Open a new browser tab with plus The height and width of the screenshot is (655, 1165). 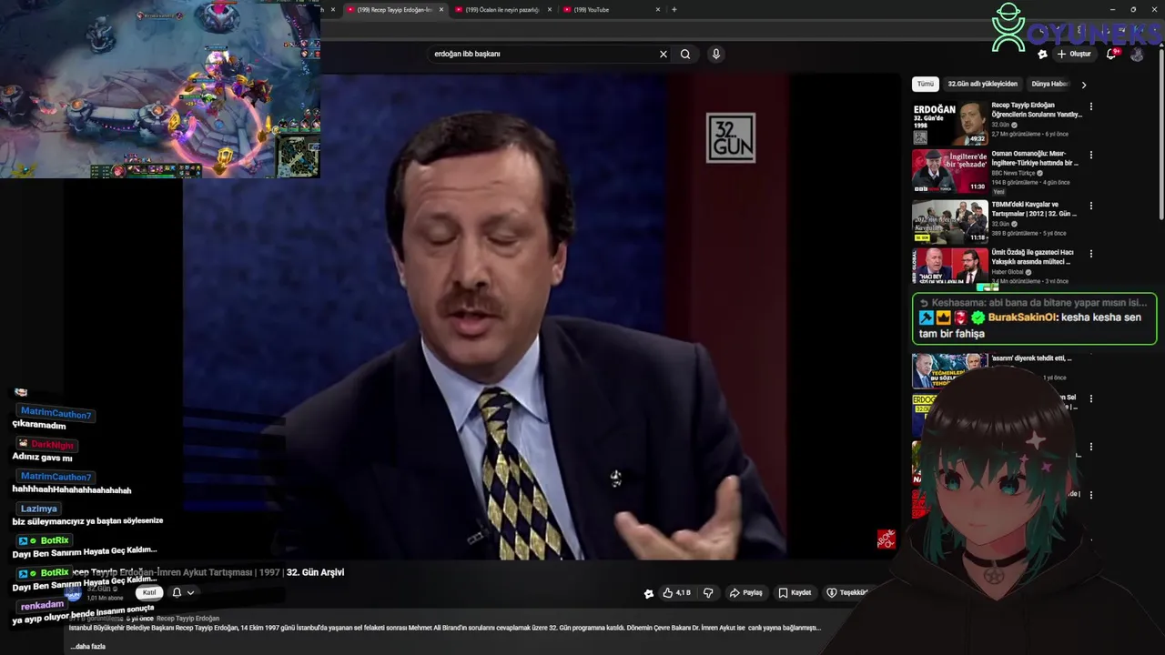[x=674, y=9]
